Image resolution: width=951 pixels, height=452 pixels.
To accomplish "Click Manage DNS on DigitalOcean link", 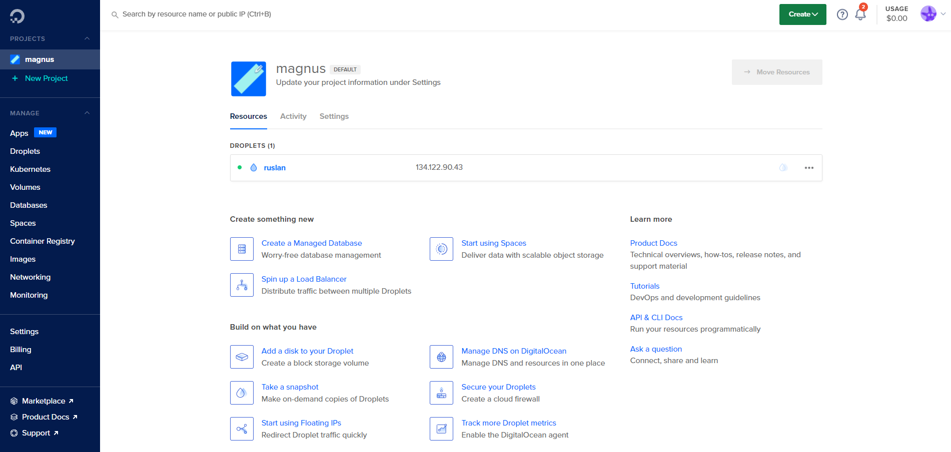I will (x=514, y=351).
